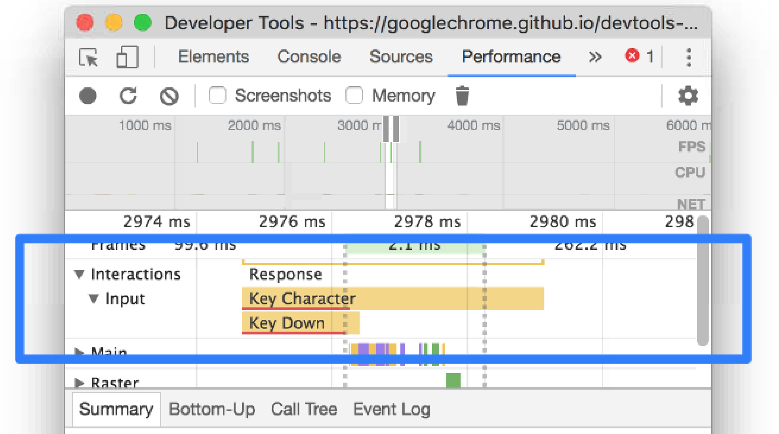
Task: Collapse the Input track triangle
Action: [x=93, y=299]
